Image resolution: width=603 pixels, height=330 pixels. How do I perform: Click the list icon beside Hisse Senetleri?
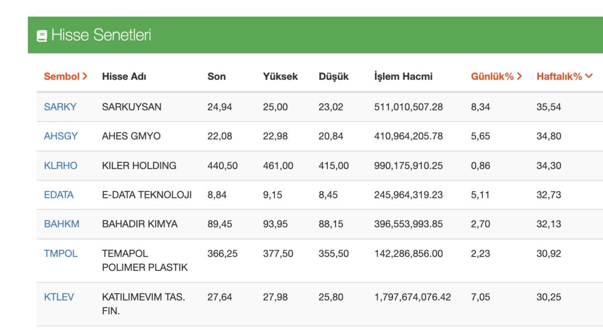(42, 36)
